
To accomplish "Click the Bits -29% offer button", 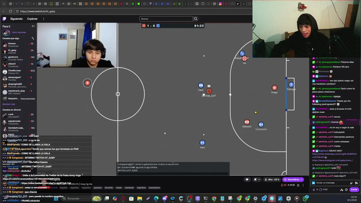I will (x=272, y=179).
